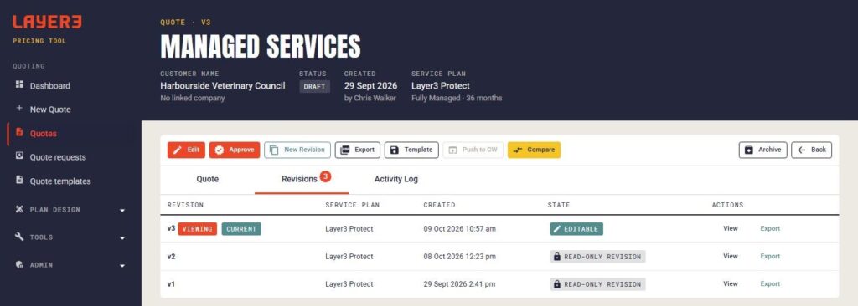View revision v1
Screen dimensions: 858x306
pyautogui.click(x=731, y=284)
